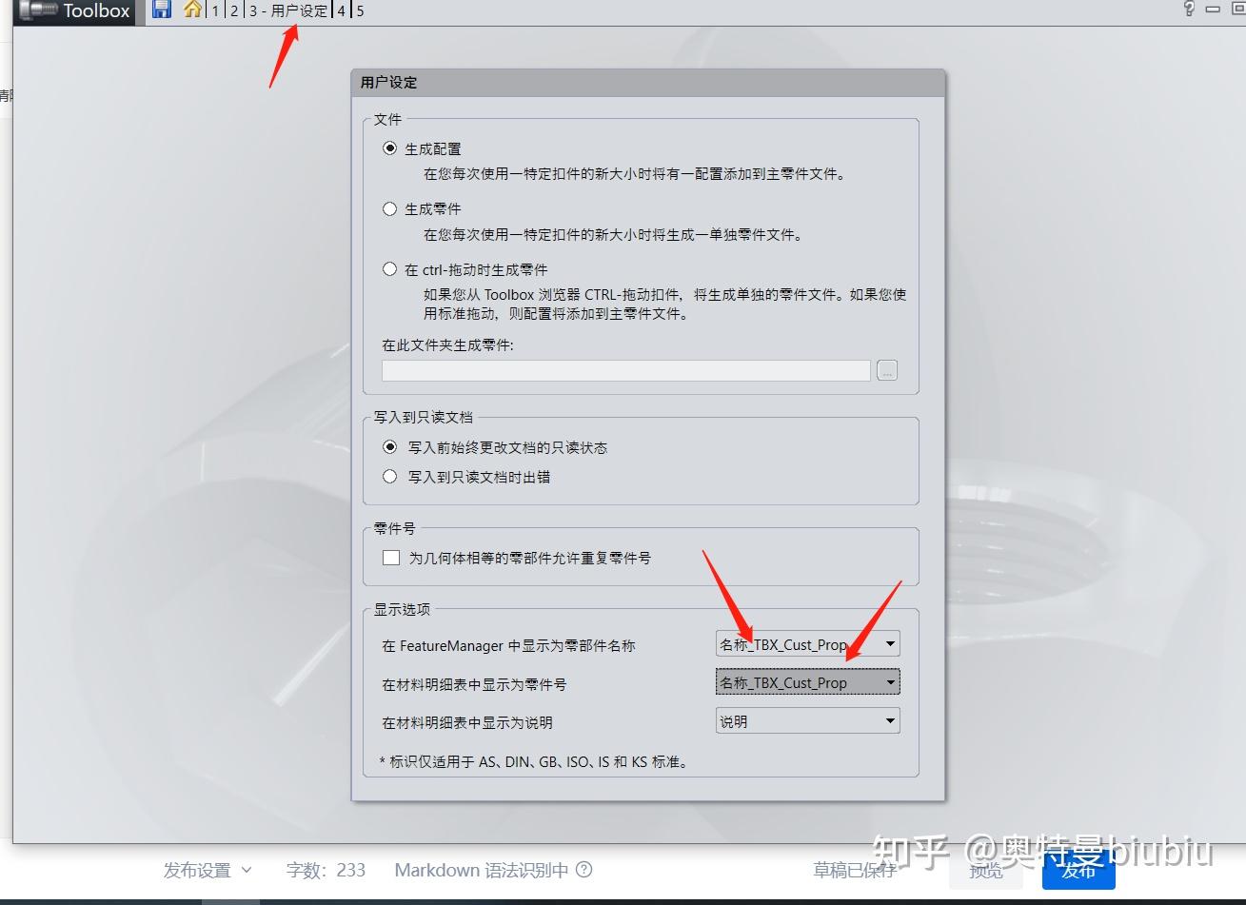The width and height of the screenshot is (1246, 905).
Task: Open the 说明 dropdown
Action: (x=888, y=720)
